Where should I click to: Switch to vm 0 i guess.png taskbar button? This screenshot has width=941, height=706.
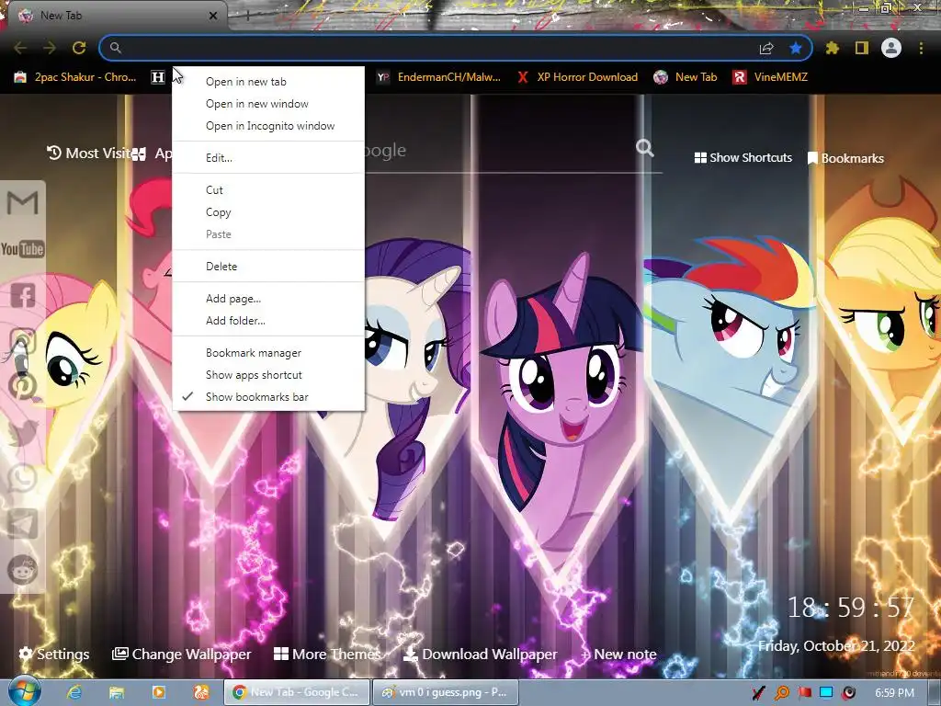(x=446, y=692)
